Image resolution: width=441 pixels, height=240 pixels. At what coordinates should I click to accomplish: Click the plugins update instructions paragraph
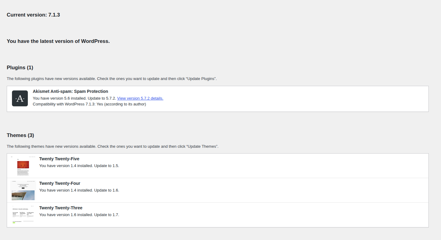(x=112, y=79)
